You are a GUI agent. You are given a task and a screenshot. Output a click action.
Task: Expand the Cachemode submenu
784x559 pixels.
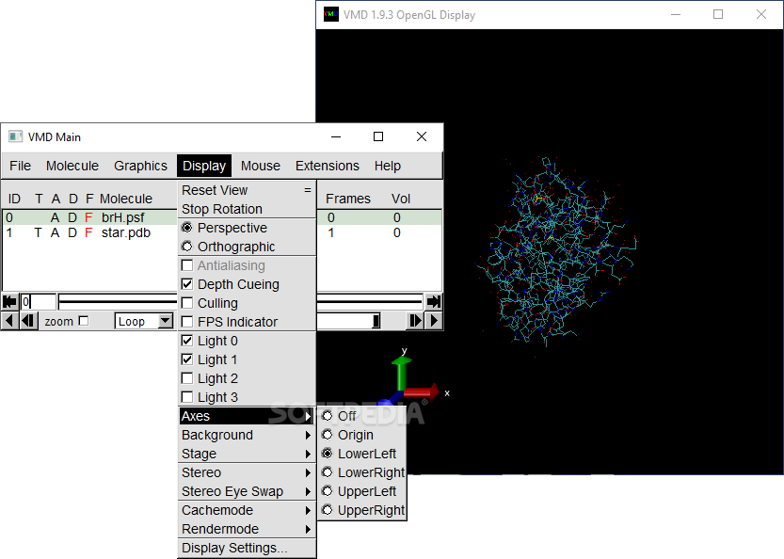247,510
